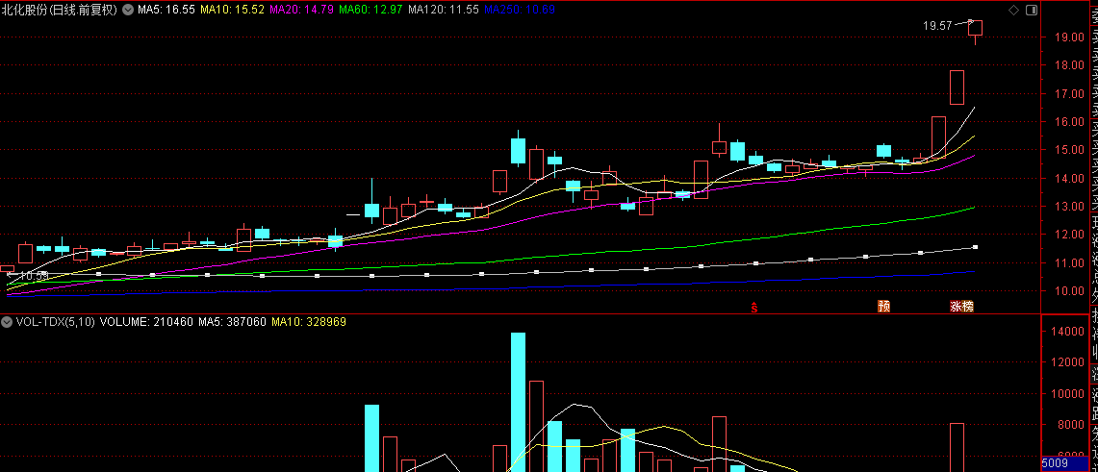Click volume MA10: 328969 label
This screenshot has height=472, width=1098.
point(308,322)
